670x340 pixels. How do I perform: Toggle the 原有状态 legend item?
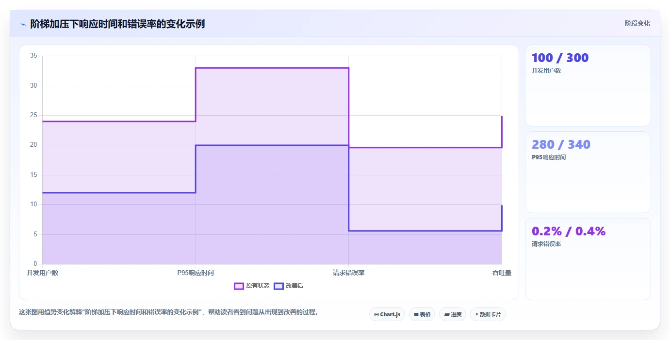pyautogui.click(x=252, y=286)
